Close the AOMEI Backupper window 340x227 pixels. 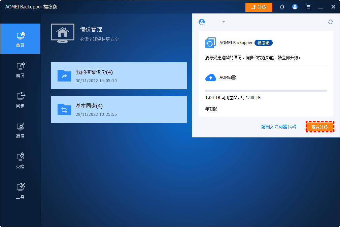pyautogui.click(x=333, y=7)
